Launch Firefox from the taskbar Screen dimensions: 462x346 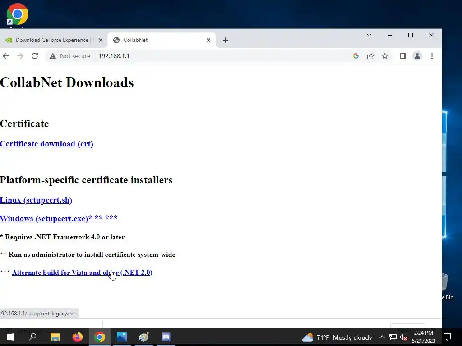(78, 337)
